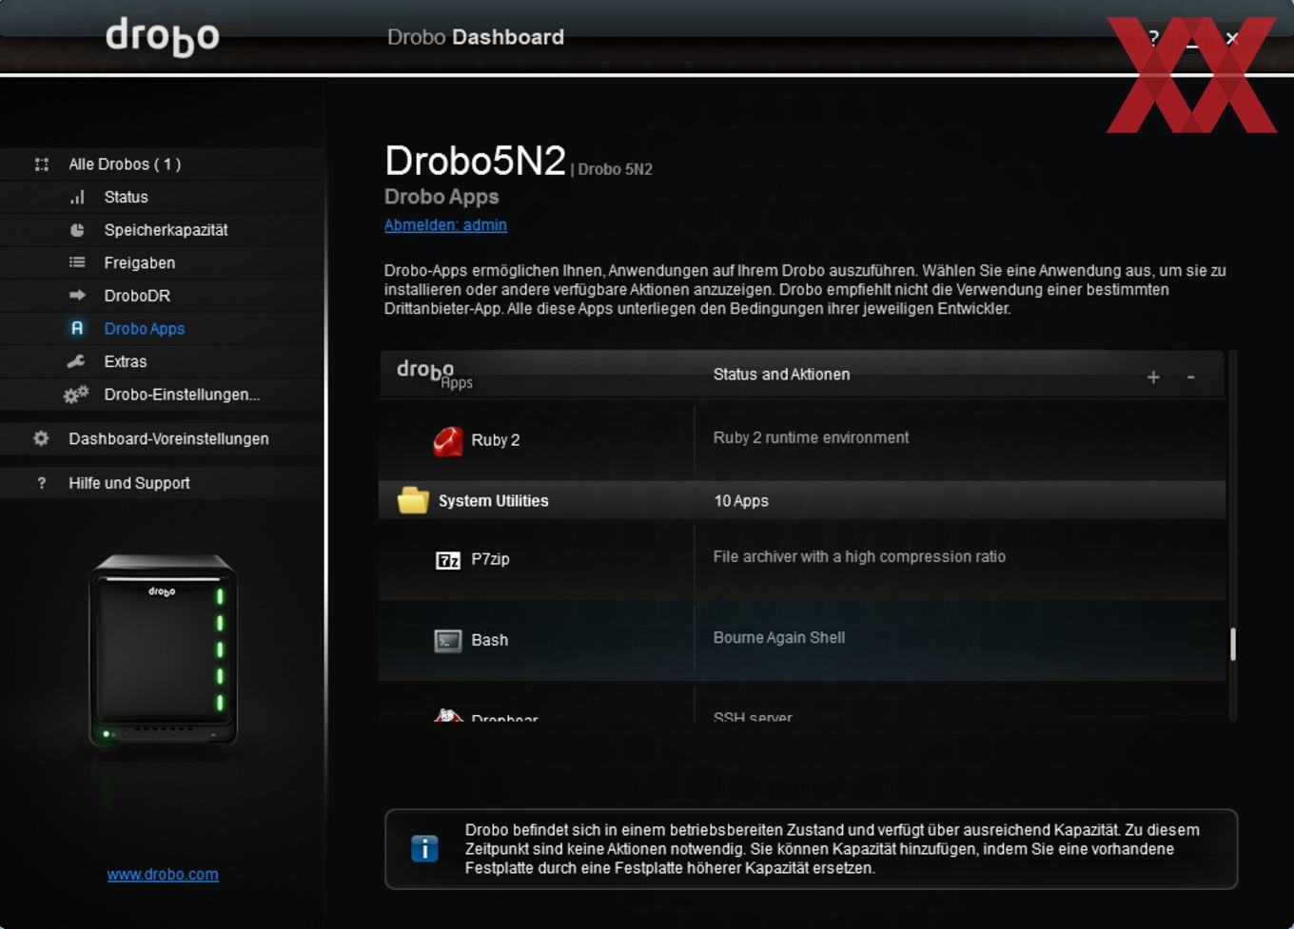The height and width of the screenshot is (929, 1294).
Task: Click 'Ruby 2 runtime environment' description
Action: coord(811,437)
